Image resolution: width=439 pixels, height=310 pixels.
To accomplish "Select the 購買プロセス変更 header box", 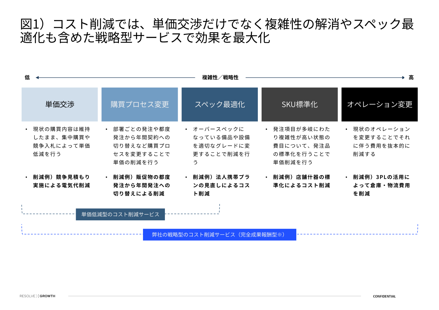I will point(140,104).
